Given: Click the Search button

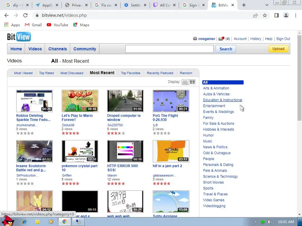Looking at the screenshot, I should 226,49.
